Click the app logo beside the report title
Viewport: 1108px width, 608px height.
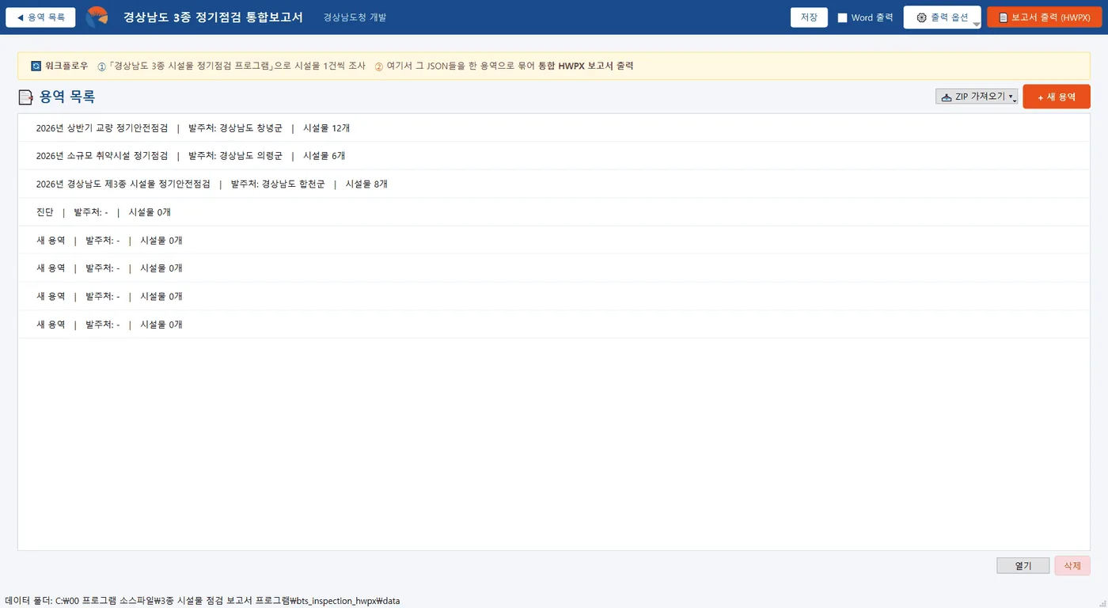(97, 17)
